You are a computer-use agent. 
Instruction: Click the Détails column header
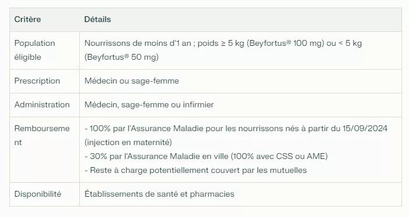tap(97, 20)
